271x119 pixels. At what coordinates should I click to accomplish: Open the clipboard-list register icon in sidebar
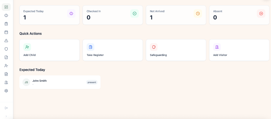6,24
